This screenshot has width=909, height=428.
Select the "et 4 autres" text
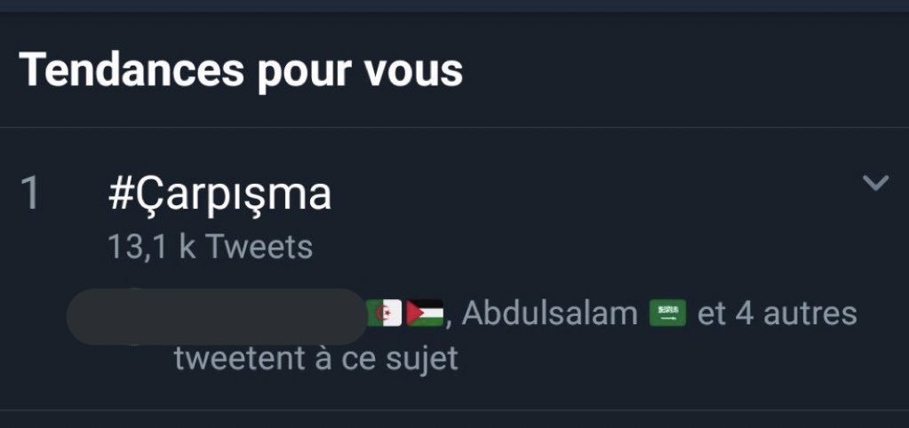(777, 313)
